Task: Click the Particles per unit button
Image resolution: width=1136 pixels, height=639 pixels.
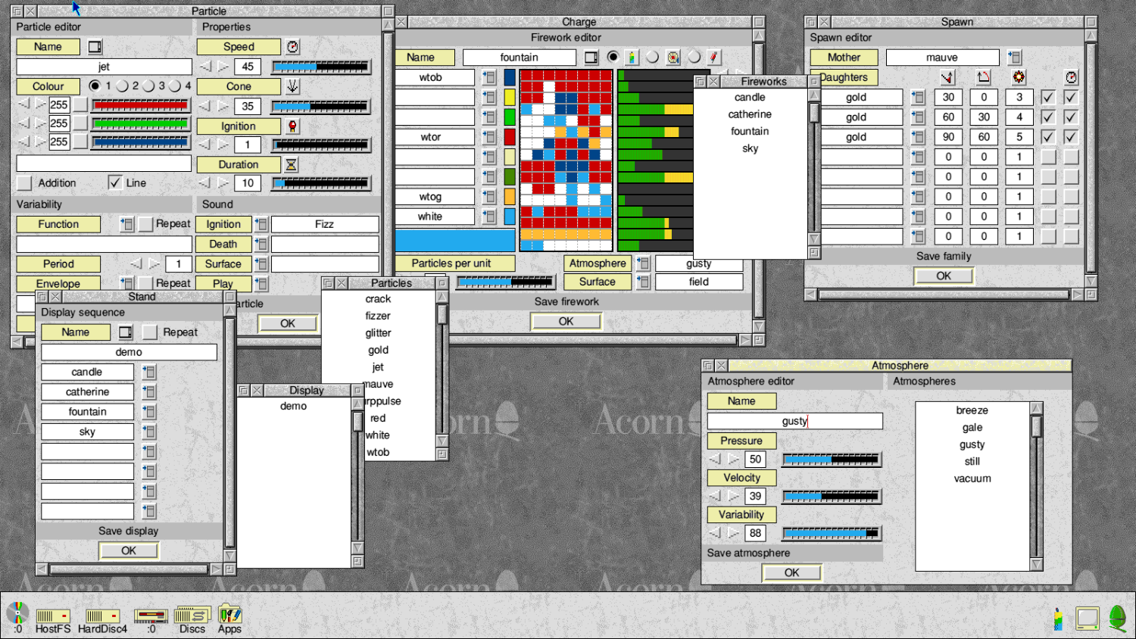Action: [454, 263]
